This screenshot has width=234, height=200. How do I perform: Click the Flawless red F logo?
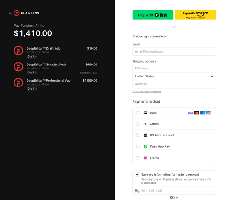click(x=17, y=13)
